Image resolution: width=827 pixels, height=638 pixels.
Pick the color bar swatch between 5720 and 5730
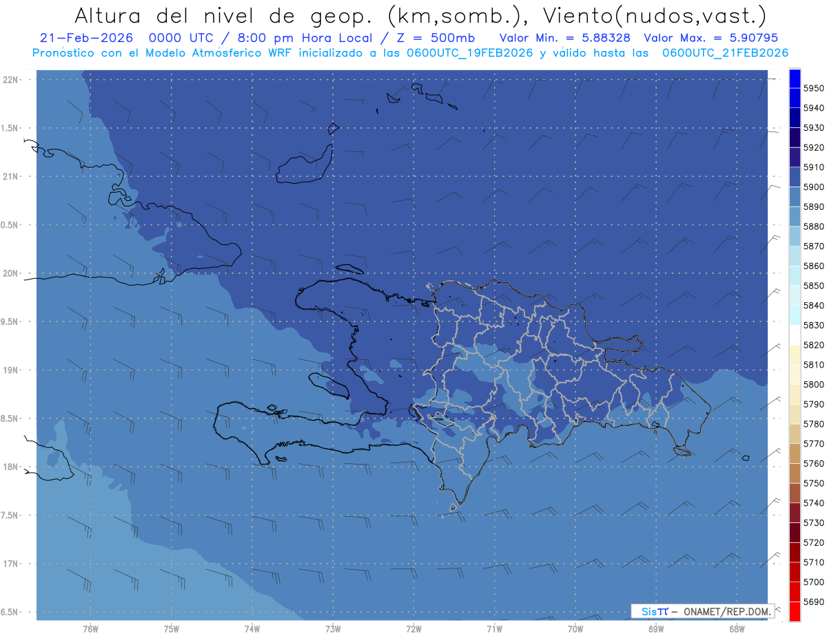(795, 533)
